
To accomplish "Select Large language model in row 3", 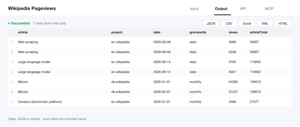I will coord(34,62).
